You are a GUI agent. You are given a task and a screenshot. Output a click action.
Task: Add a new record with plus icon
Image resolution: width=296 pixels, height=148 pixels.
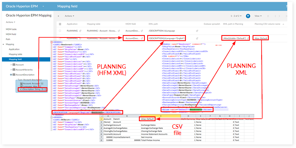(58, 16)
